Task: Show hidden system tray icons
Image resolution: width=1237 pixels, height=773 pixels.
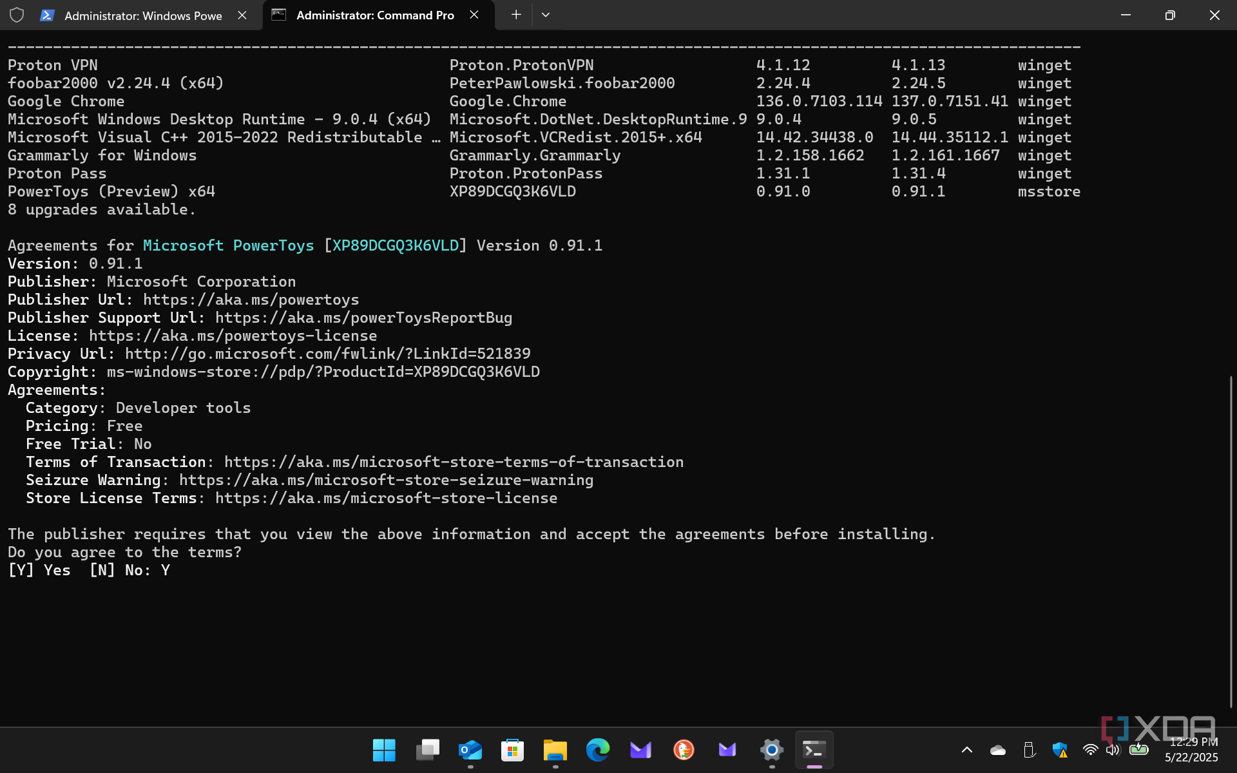Action: click(x=967, y=750)
